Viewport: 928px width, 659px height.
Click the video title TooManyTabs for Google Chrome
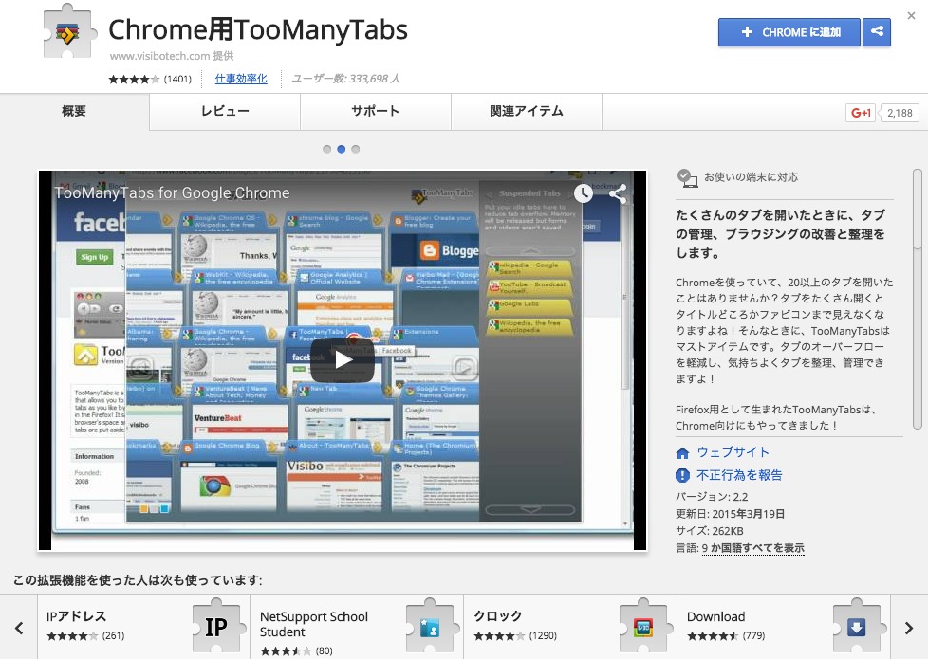click(173, 192)
